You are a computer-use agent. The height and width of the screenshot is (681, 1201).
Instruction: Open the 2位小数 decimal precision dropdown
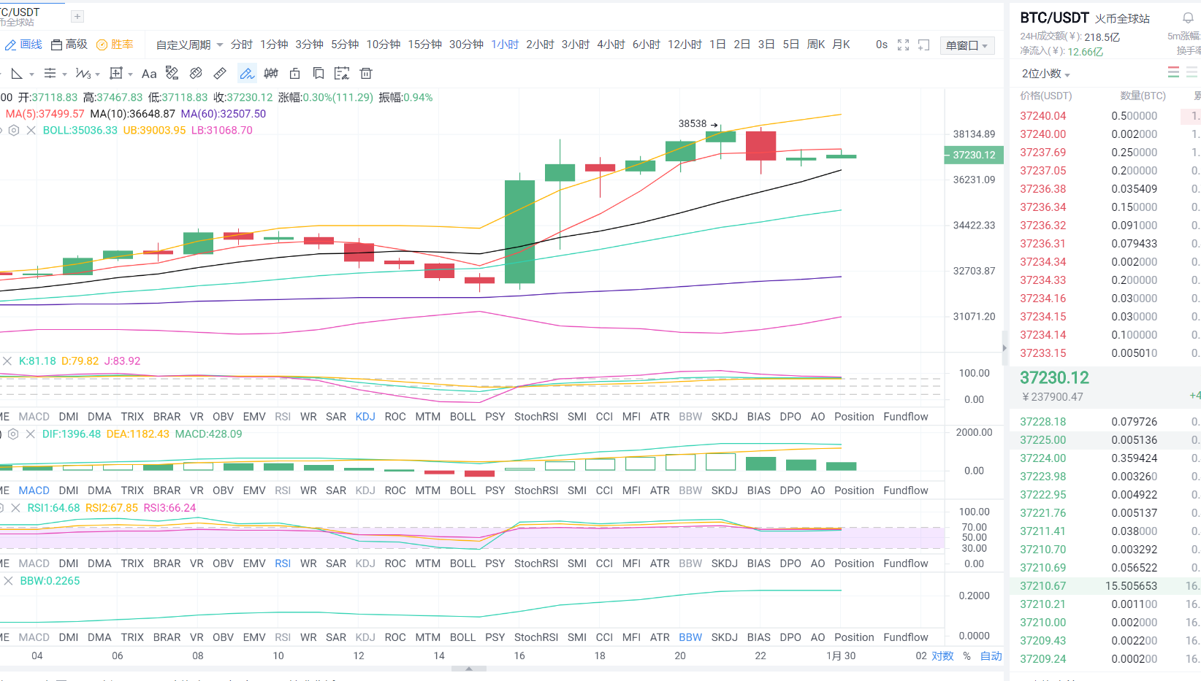(1045, 74)
